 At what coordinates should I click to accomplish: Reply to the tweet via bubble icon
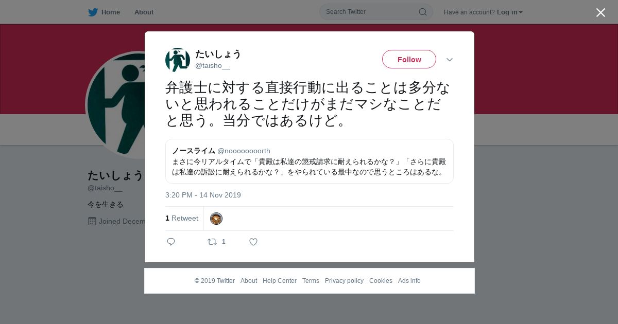click(x=171, y=242)
